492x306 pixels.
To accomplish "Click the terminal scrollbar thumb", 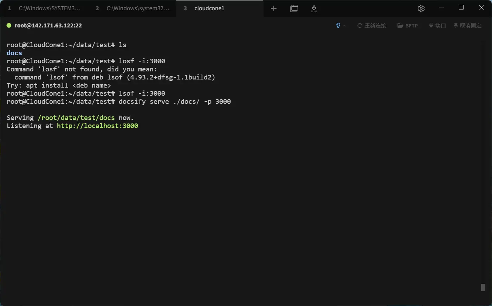I will click(483, 287).
